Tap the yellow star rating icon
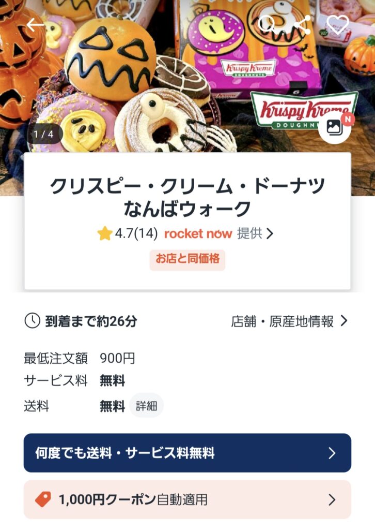The width and height of the screenshot is (375, 530). click(104, 233)
